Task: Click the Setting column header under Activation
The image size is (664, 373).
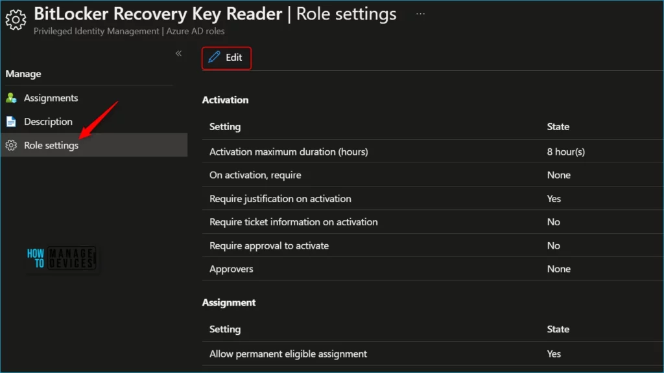Action: tap(225, 126)
